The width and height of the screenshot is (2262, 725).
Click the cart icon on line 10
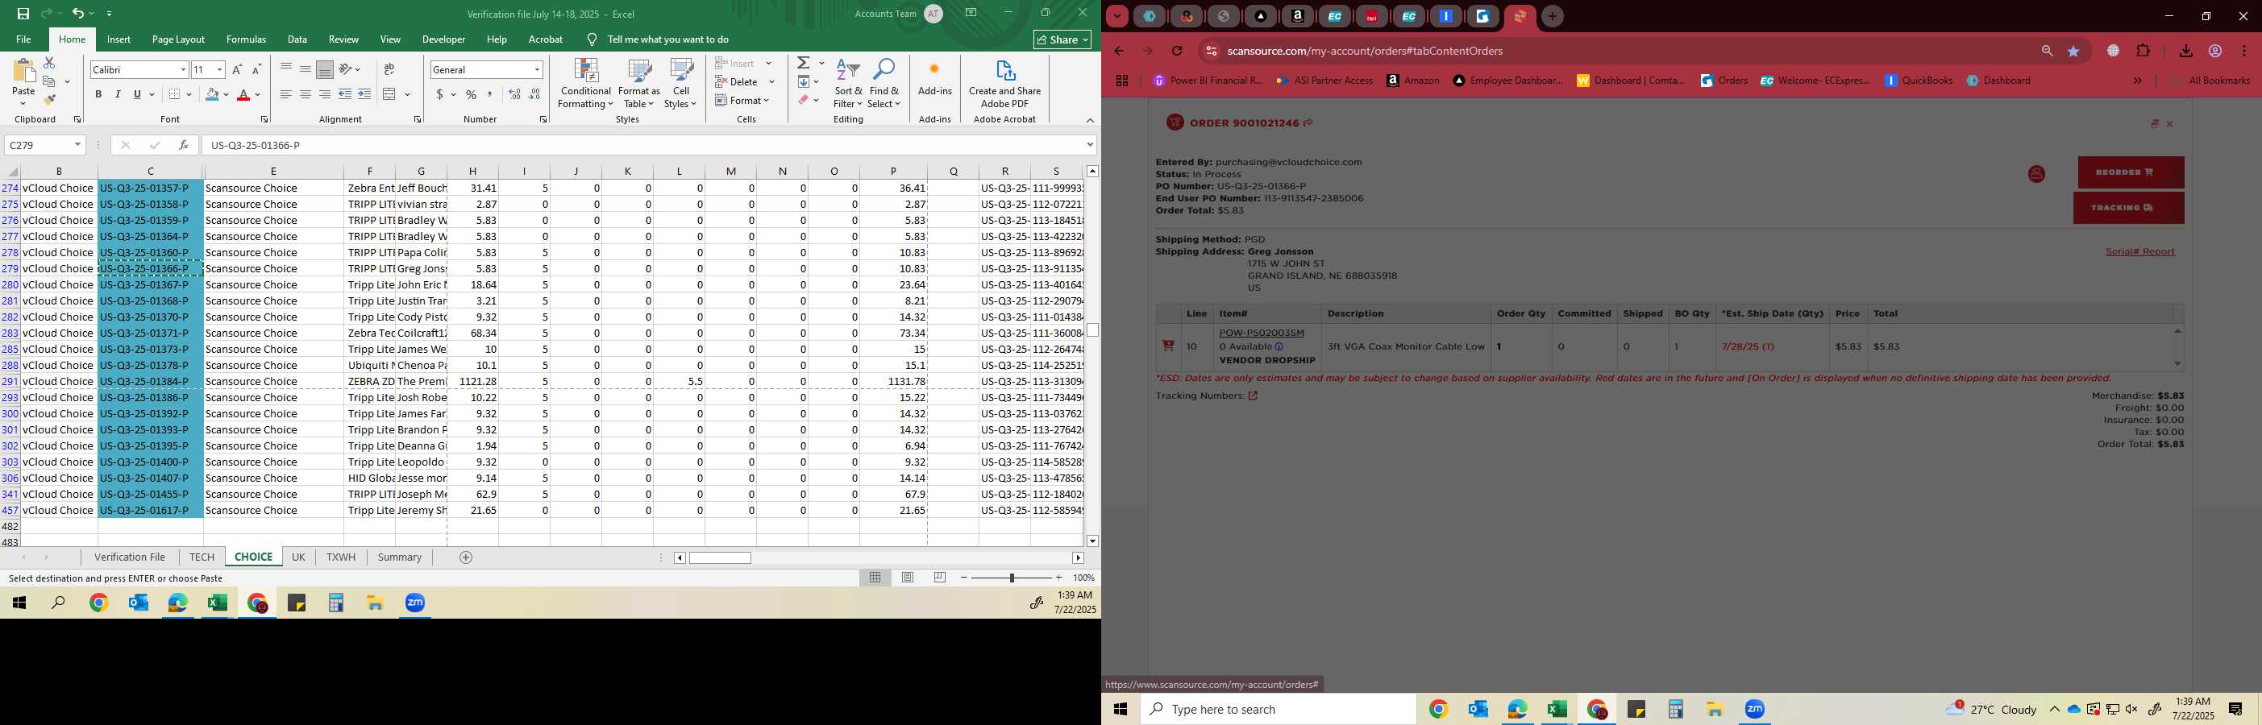1168,346
